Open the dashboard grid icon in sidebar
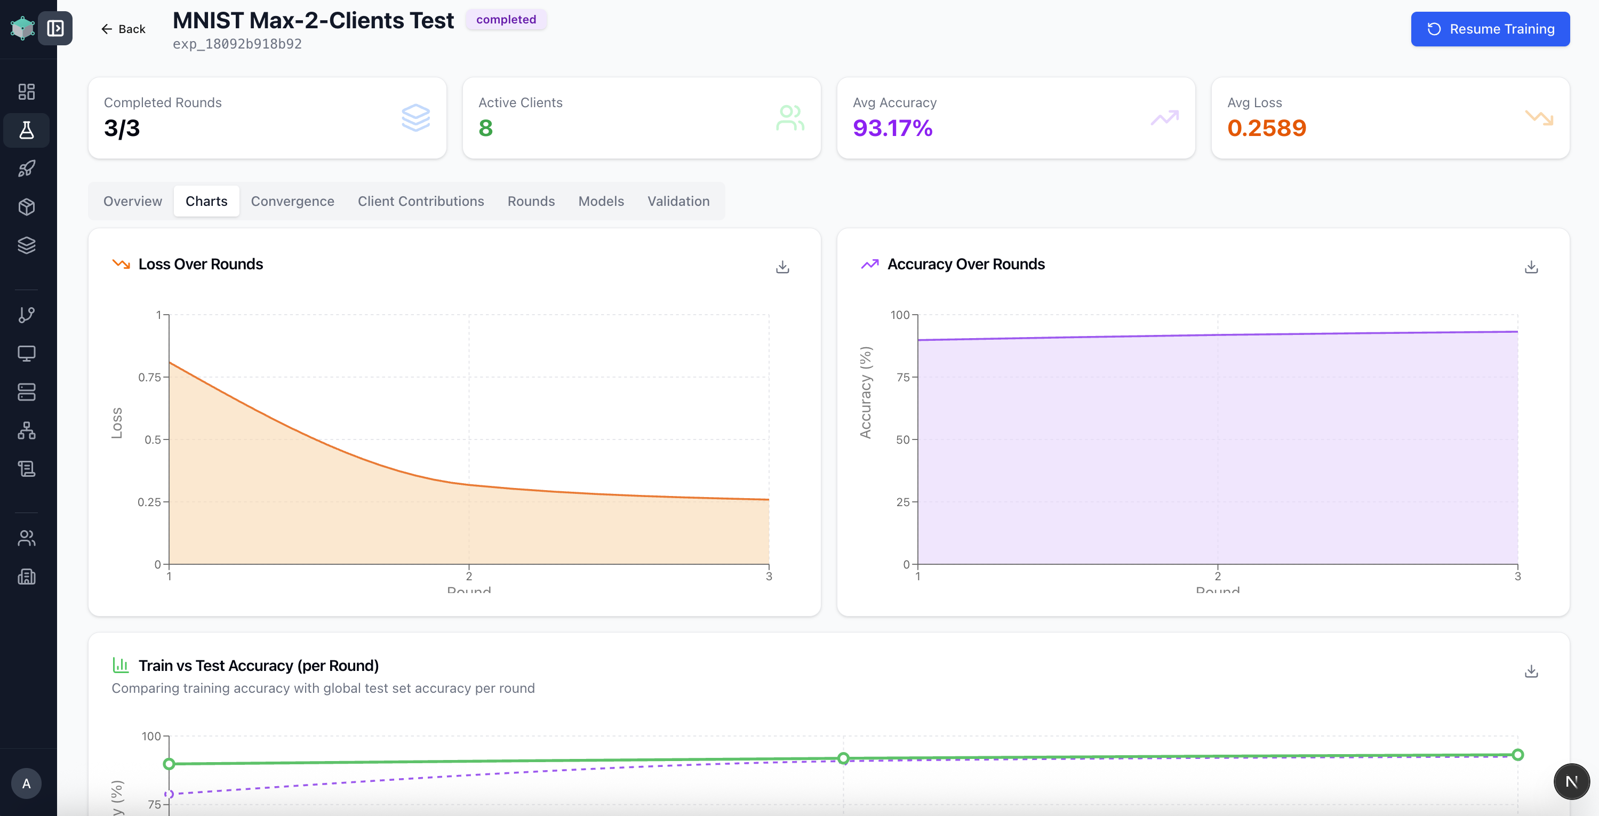Image resolution: width=1599 pixels, height=816 pixels. [26, 92]
